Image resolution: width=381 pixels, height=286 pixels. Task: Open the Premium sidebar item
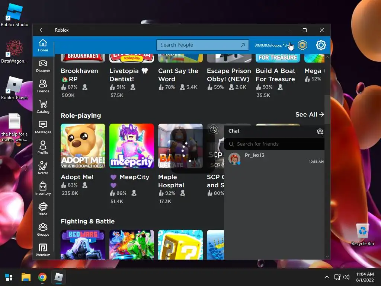[x=43, y=250]
